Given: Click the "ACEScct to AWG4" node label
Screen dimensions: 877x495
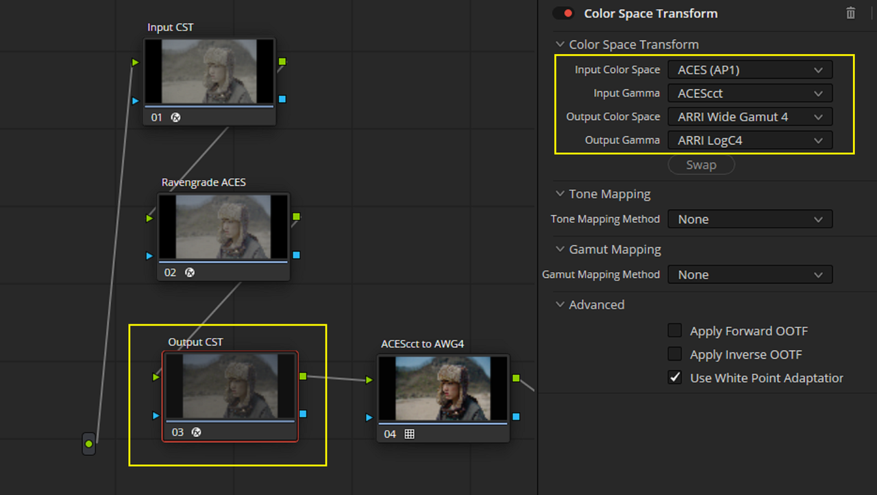Looking at the screenshot, I should tap(423, 343).
